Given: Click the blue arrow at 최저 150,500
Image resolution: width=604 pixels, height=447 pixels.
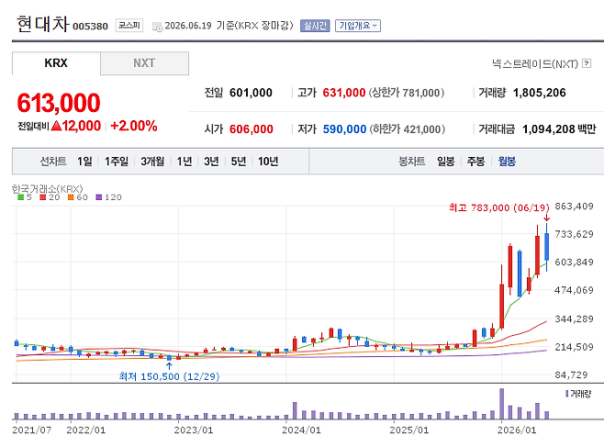Looking at the screenshot, I should 169,365.
